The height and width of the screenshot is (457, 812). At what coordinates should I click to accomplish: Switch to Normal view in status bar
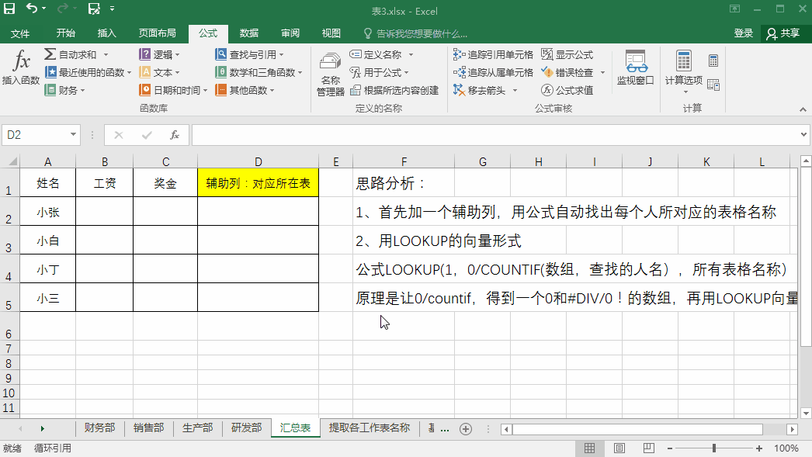click(x=589, y=448)
